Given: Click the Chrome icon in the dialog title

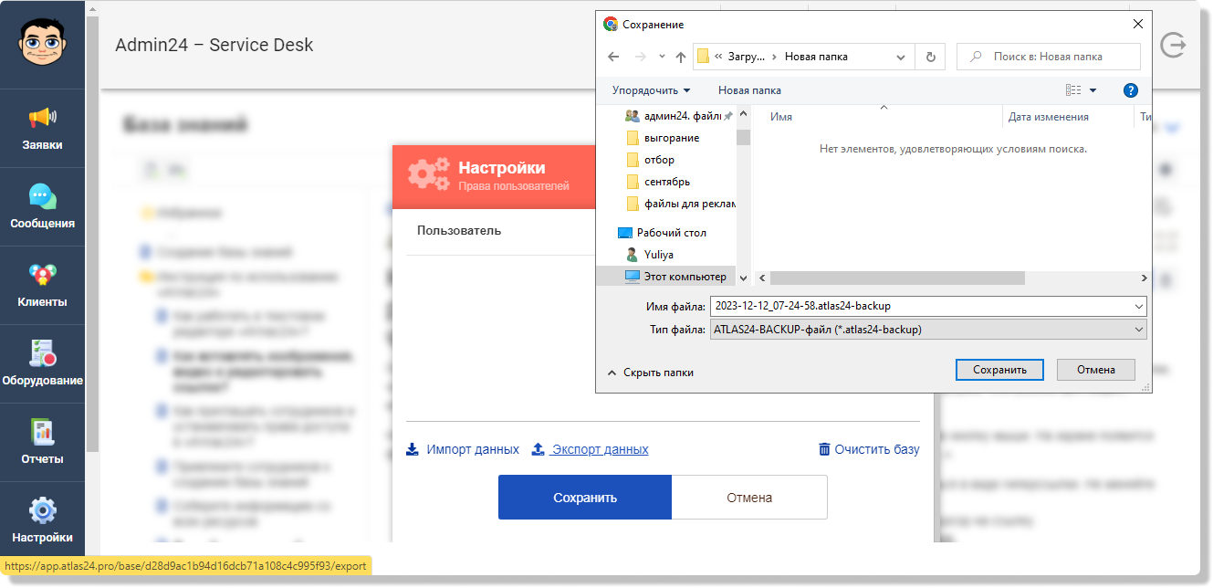Looking at the screenshot, I should pyautogui.click(x=611, y=25).
